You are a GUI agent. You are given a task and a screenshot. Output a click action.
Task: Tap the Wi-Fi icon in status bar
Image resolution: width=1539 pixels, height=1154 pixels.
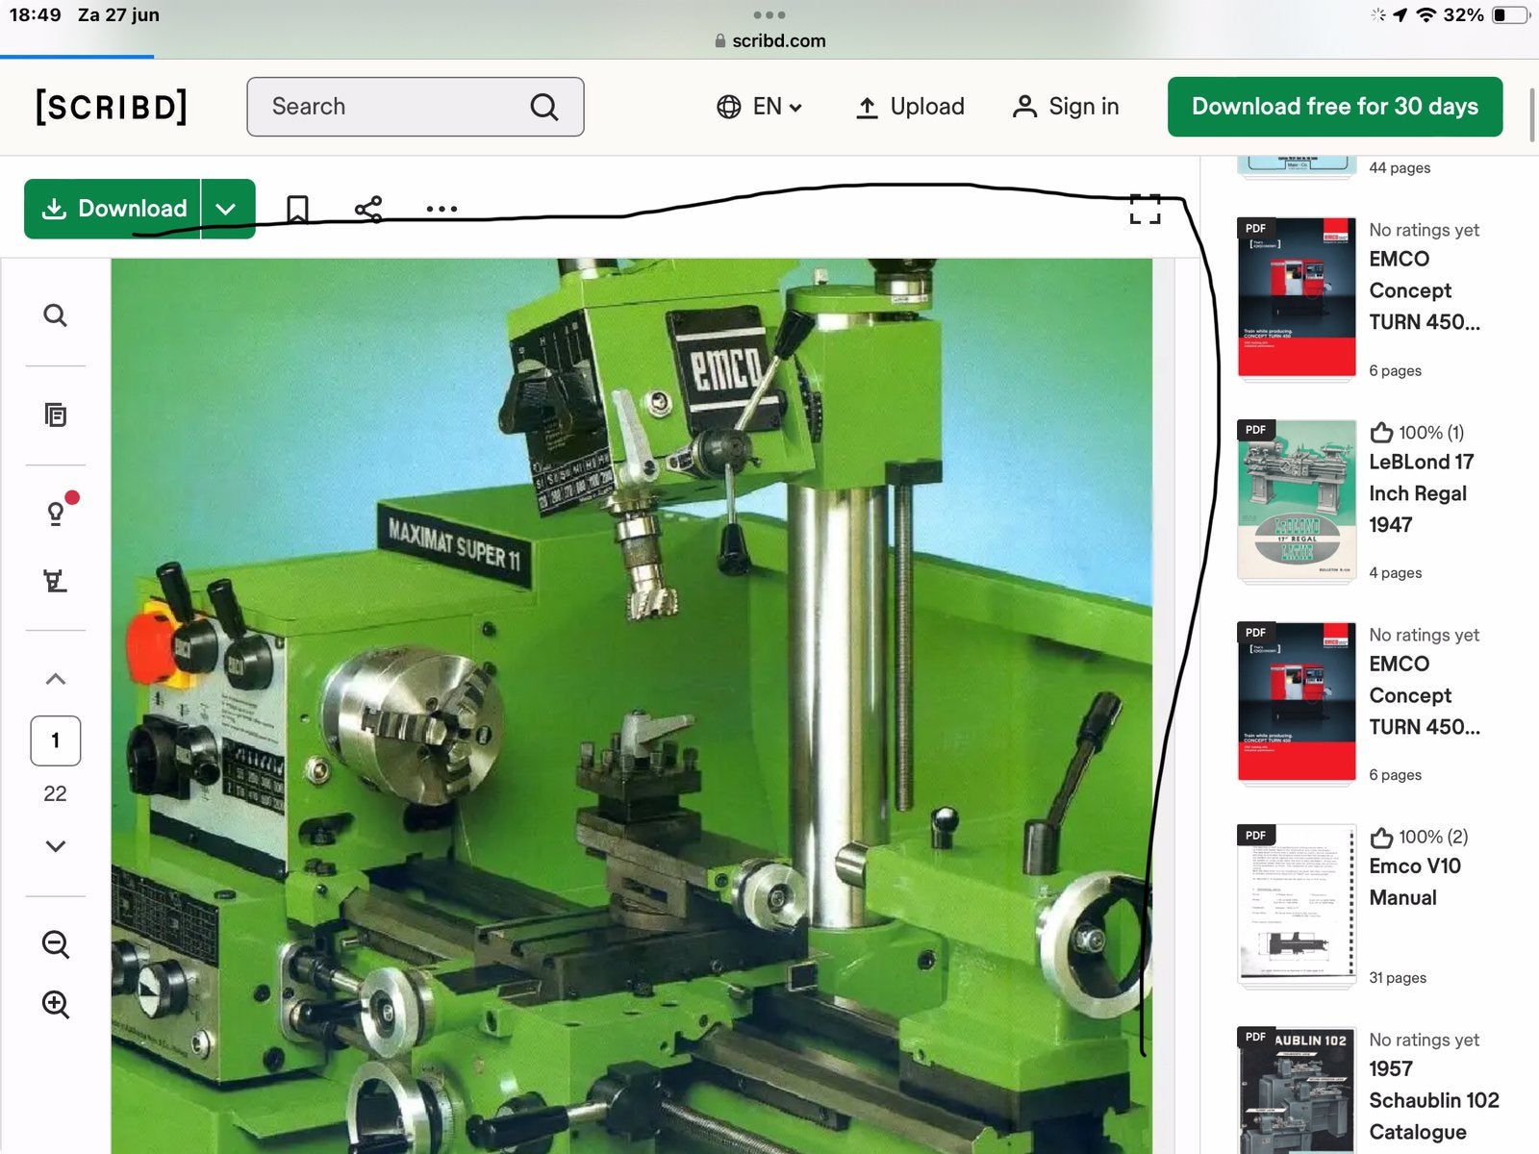1426,14
